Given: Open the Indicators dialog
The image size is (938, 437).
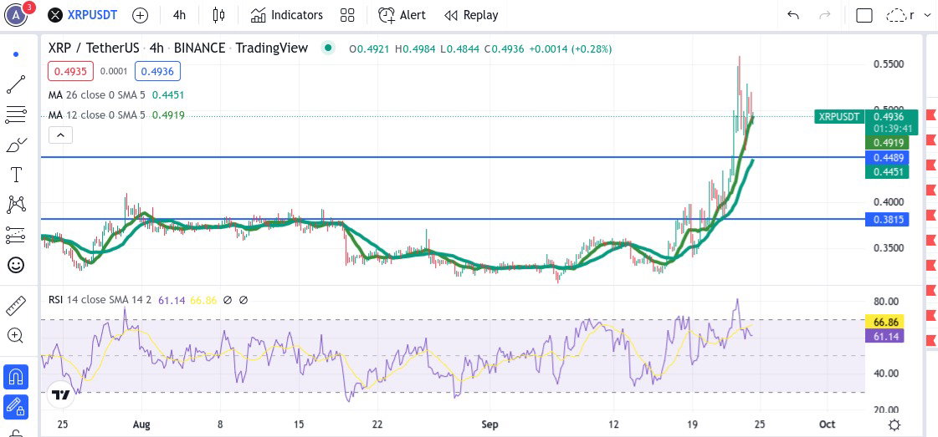Looking at the screenshot, I should (287, 16).
